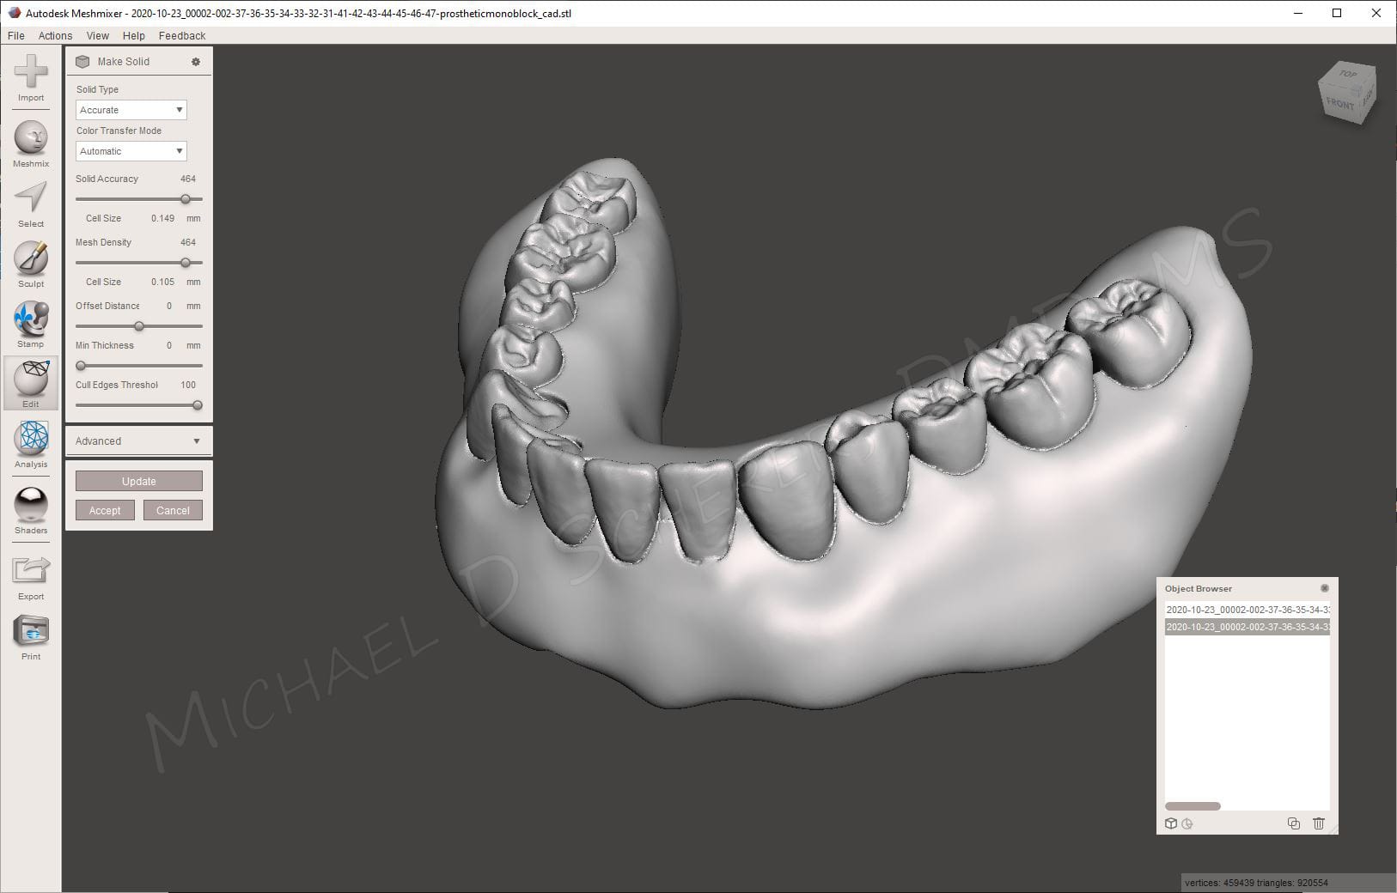The image size is (1397, 893).
Task: Click the Meshmixer app logo icon
Action: [14, 13]
